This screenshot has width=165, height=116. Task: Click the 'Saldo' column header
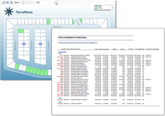tap(114, 49)
